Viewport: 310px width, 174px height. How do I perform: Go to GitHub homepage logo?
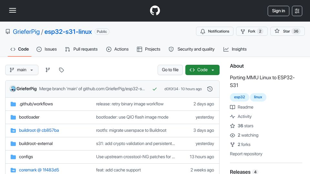(x=155, y=10)
